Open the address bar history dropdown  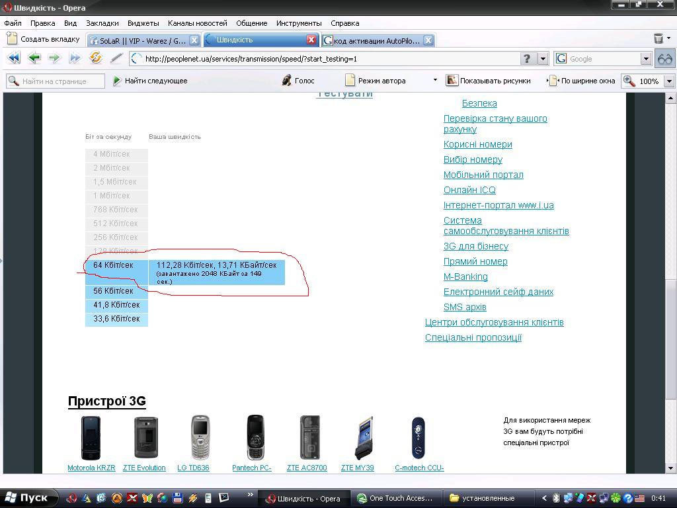tap(543, 59)
